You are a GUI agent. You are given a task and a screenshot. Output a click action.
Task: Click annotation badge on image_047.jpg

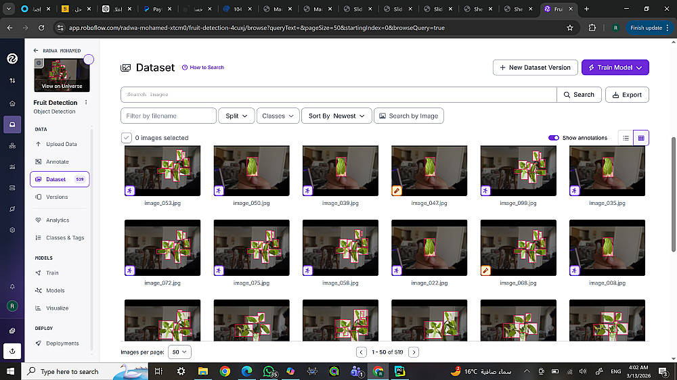pos(397,190)
